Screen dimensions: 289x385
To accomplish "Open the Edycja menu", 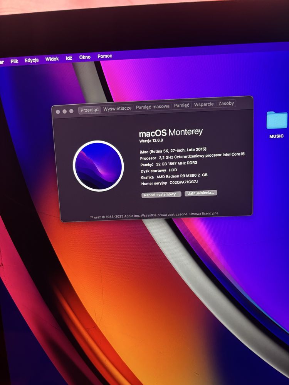I will coord(32,60).
